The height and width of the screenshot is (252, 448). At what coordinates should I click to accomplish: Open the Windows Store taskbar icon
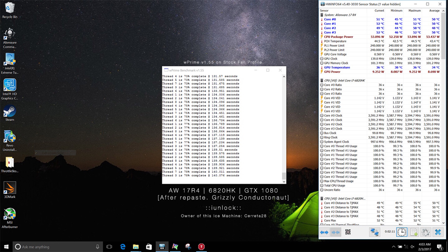(149, 247)
